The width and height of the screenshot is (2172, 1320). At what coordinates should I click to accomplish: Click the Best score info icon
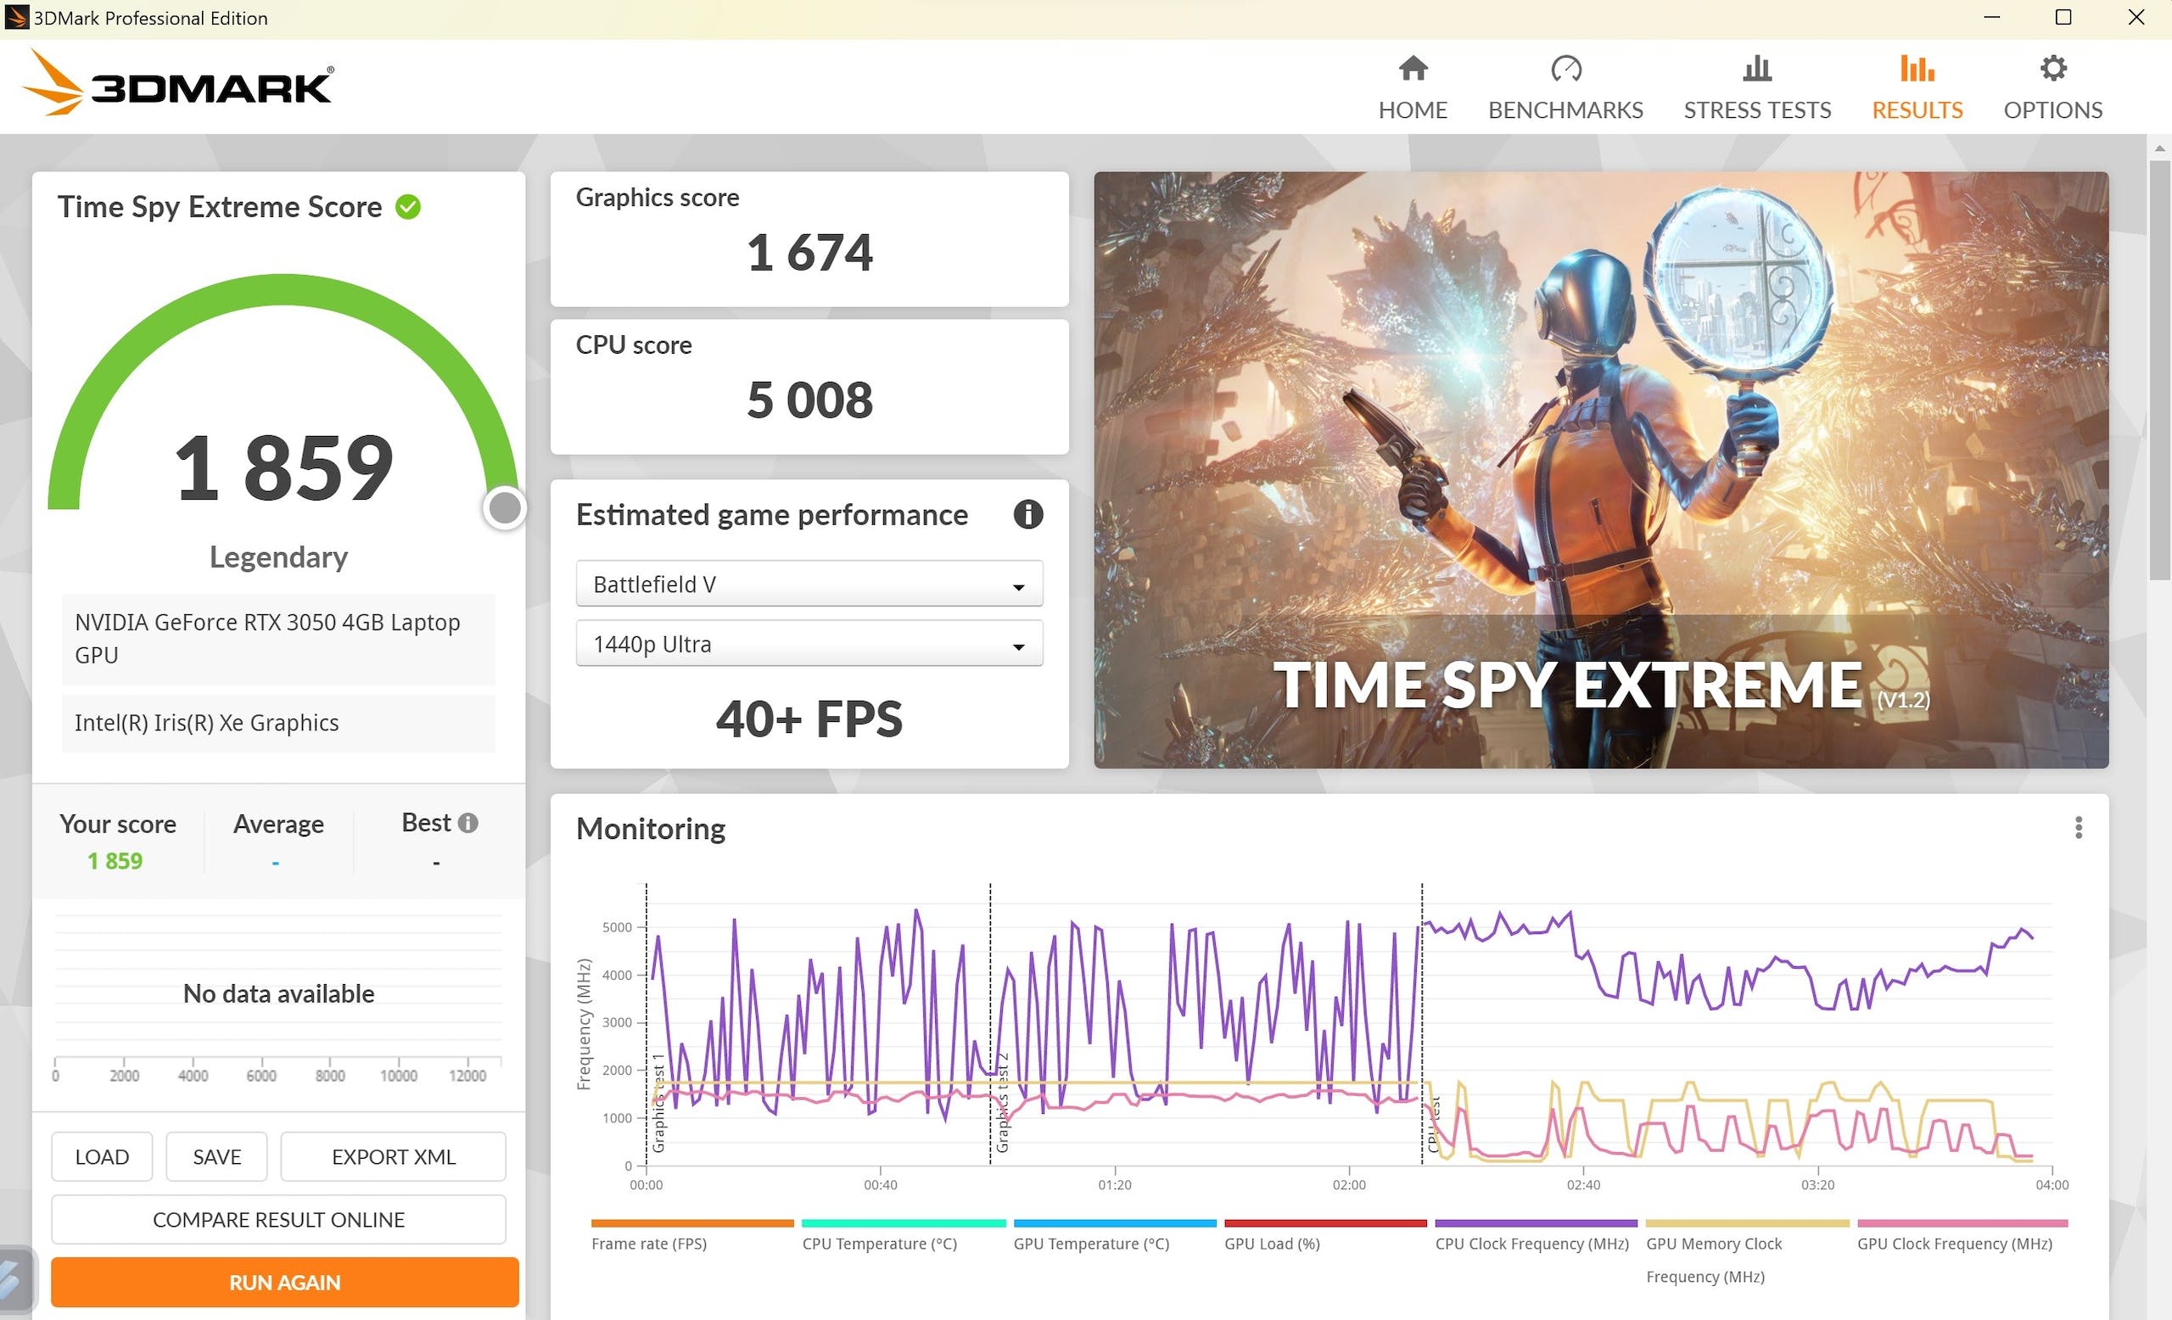pos(468,822)
